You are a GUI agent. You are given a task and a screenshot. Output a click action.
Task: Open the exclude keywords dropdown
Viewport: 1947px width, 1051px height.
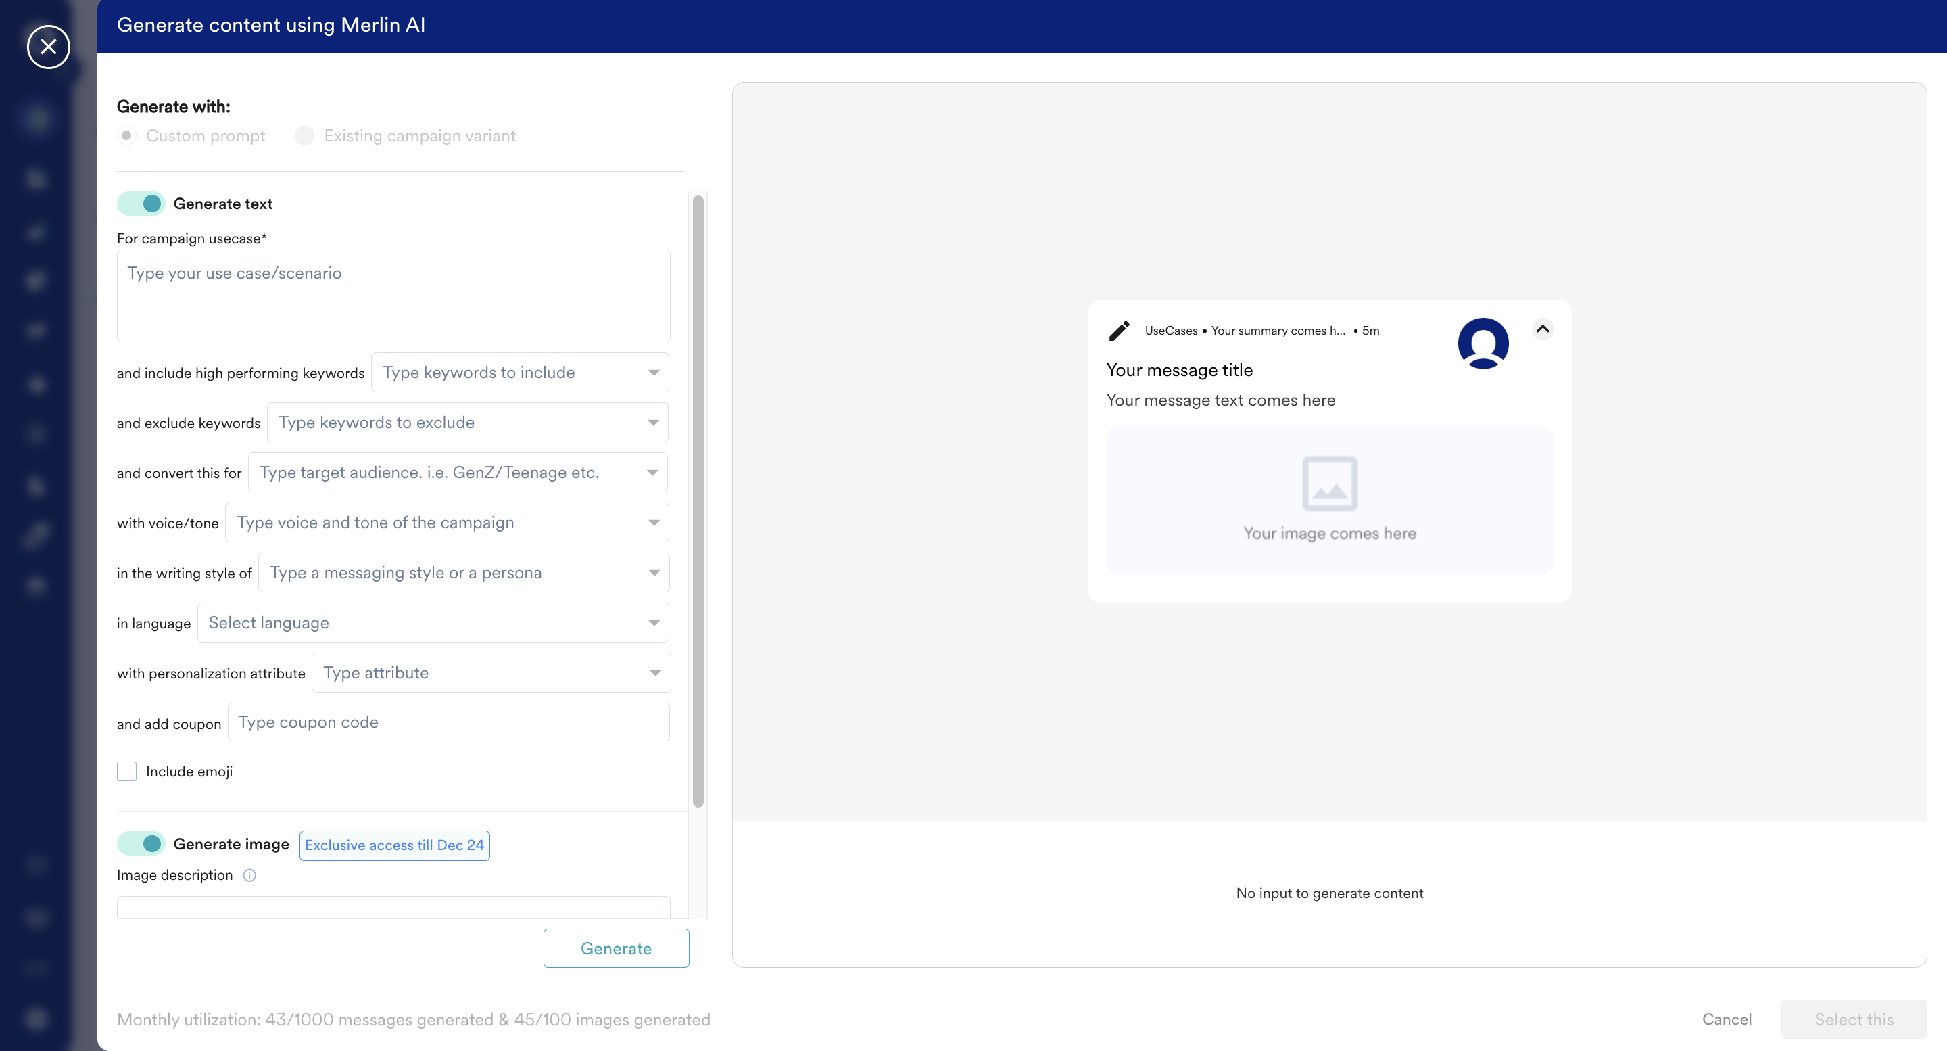468,423
